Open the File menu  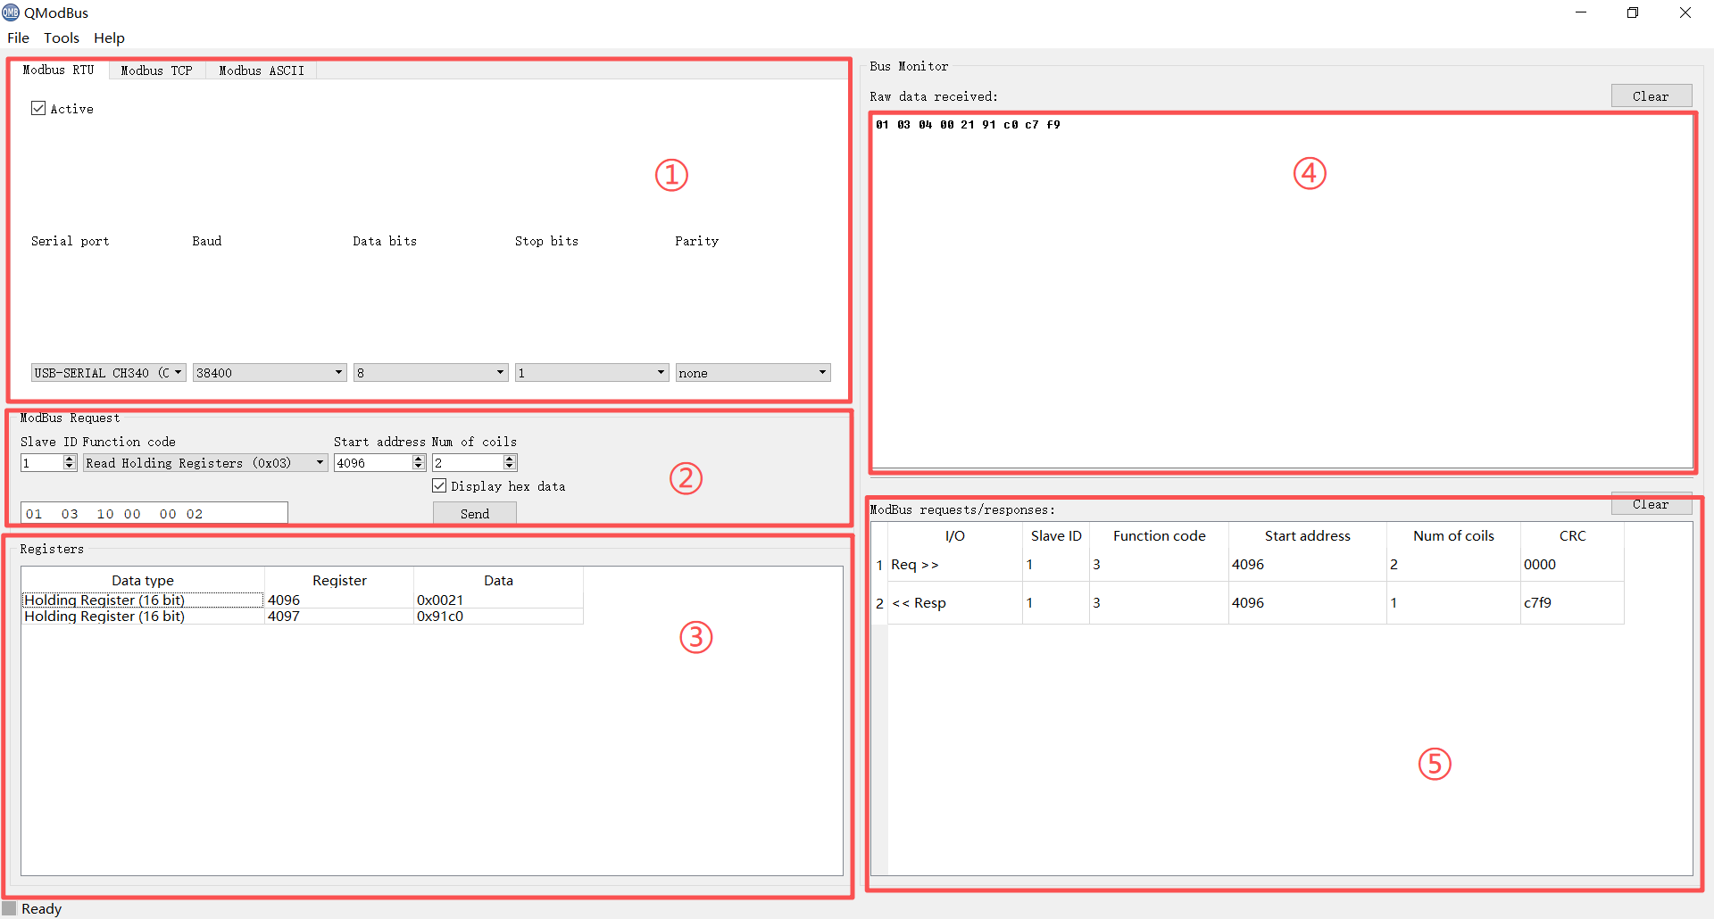pos(18,37)
